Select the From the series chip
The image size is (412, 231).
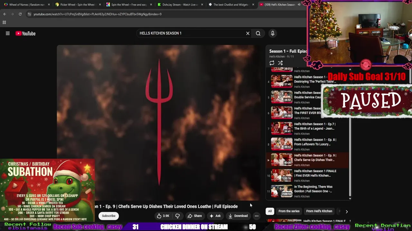[x=289, y=211]
